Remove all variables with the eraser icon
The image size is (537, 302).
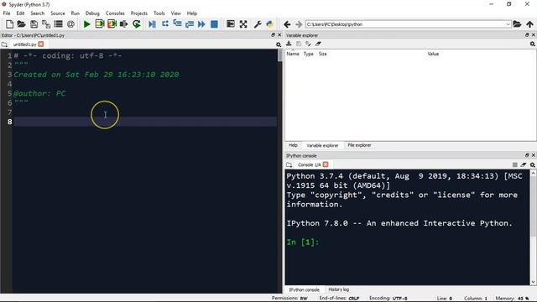click(318, 44)
